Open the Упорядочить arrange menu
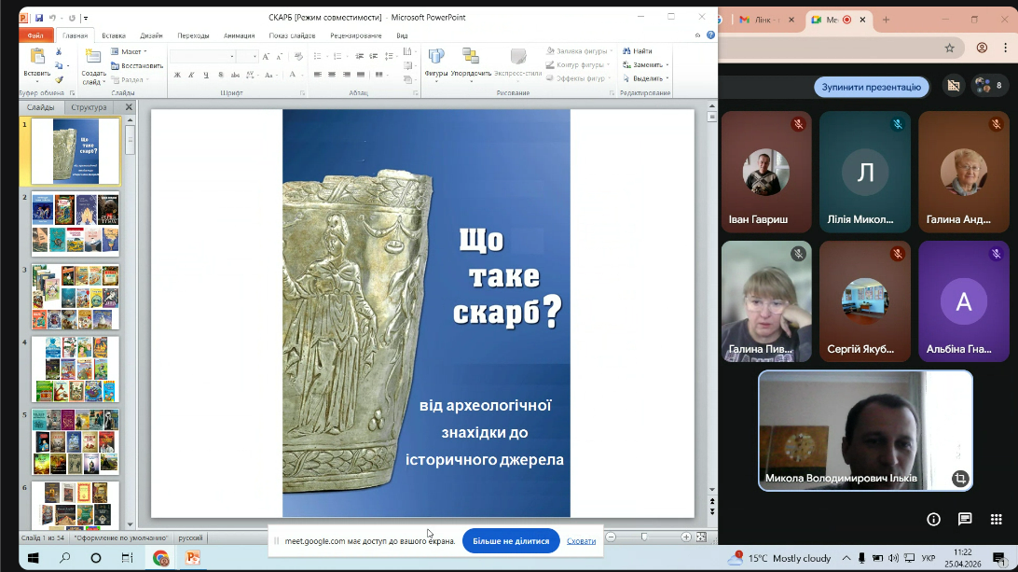The height and width of the screenshot is (572, 1018). pyautogui.click(x=471, y=63)
